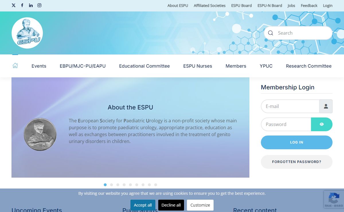Go to the home page icon

tap(15, 66)
